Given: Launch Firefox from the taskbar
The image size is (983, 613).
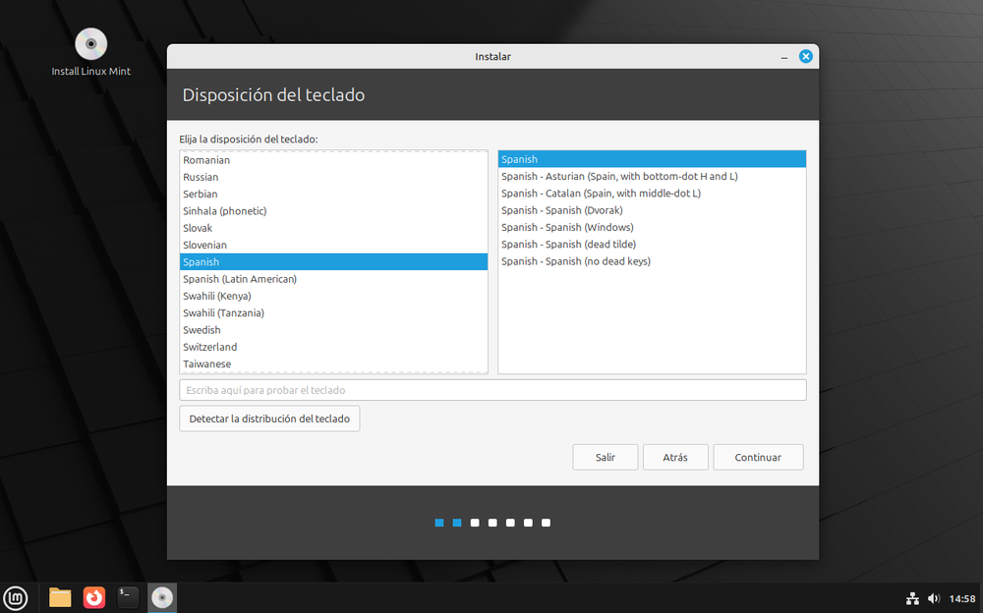Looking at the screenshot, I should (x=93, y=596).
